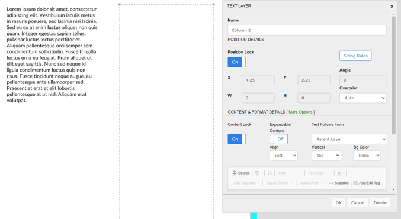401x219 pixels.
Task: Switch on Expandable Content toggle
Action: (x=278, y=139)
